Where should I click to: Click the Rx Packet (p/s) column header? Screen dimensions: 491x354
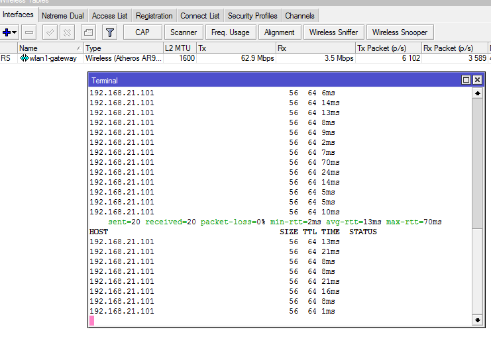[x=455, y=48]
